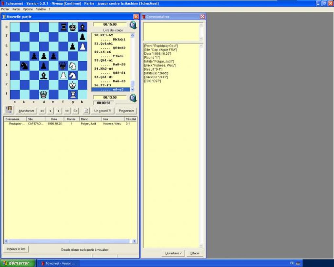Screen dimensions: 334x267
Task: Click the Ouvertures ? button
Action: pos(174,253)
